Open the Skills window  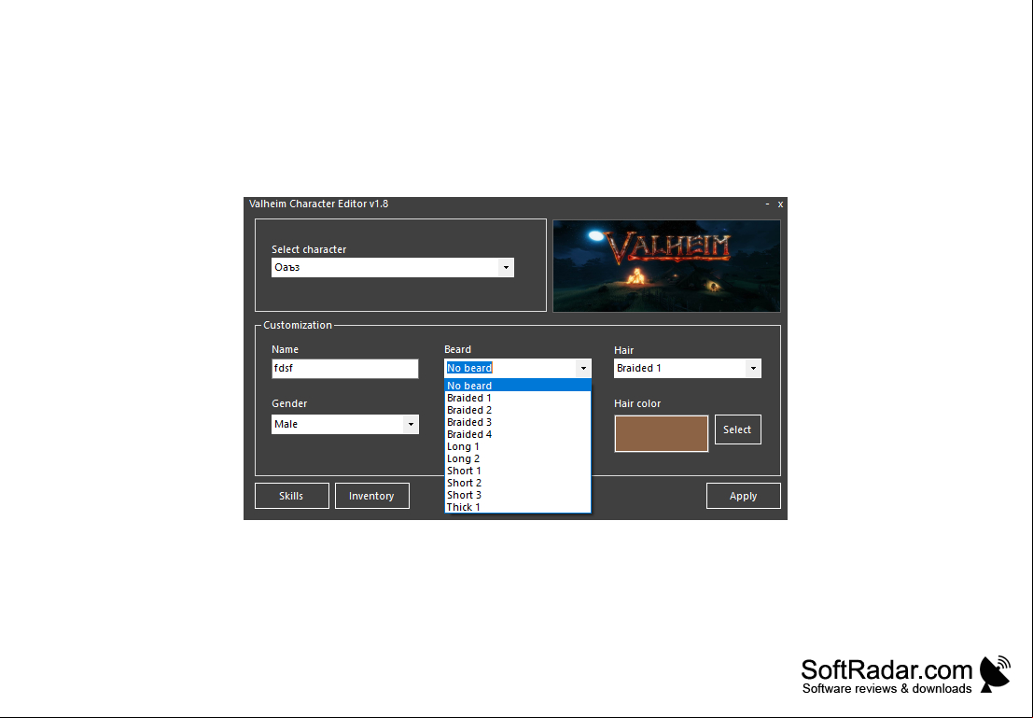click(x=292, y=496)
